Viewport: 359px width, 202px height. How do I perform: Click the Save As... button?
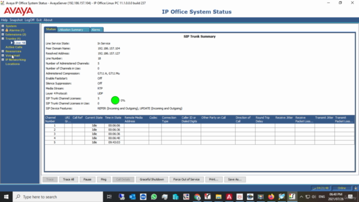(235, 180)
